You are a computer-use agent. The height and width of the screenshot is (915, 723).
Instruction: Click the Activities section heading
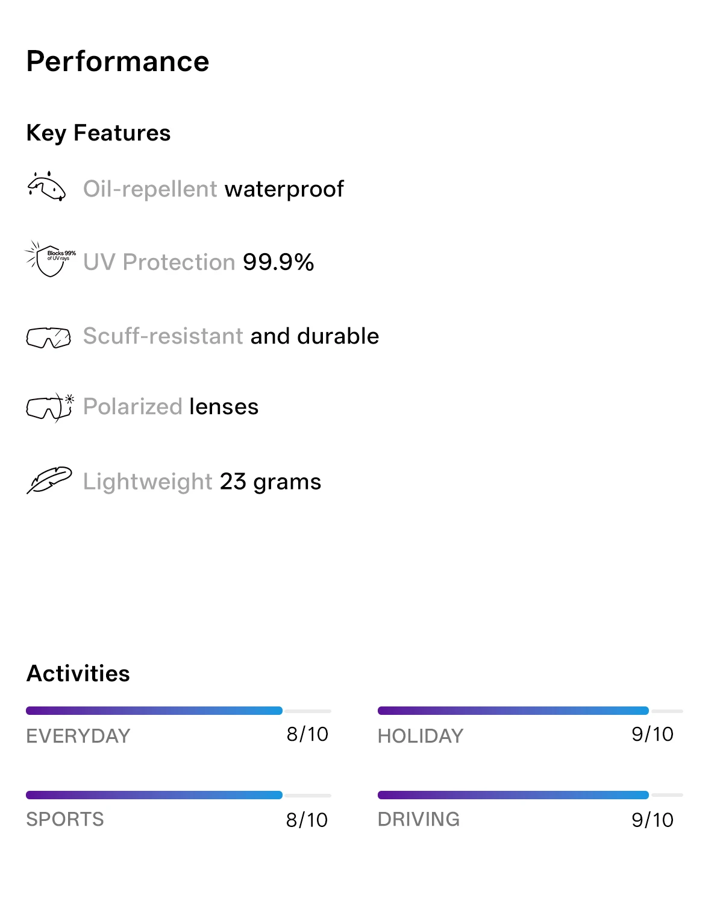(78, 673)
